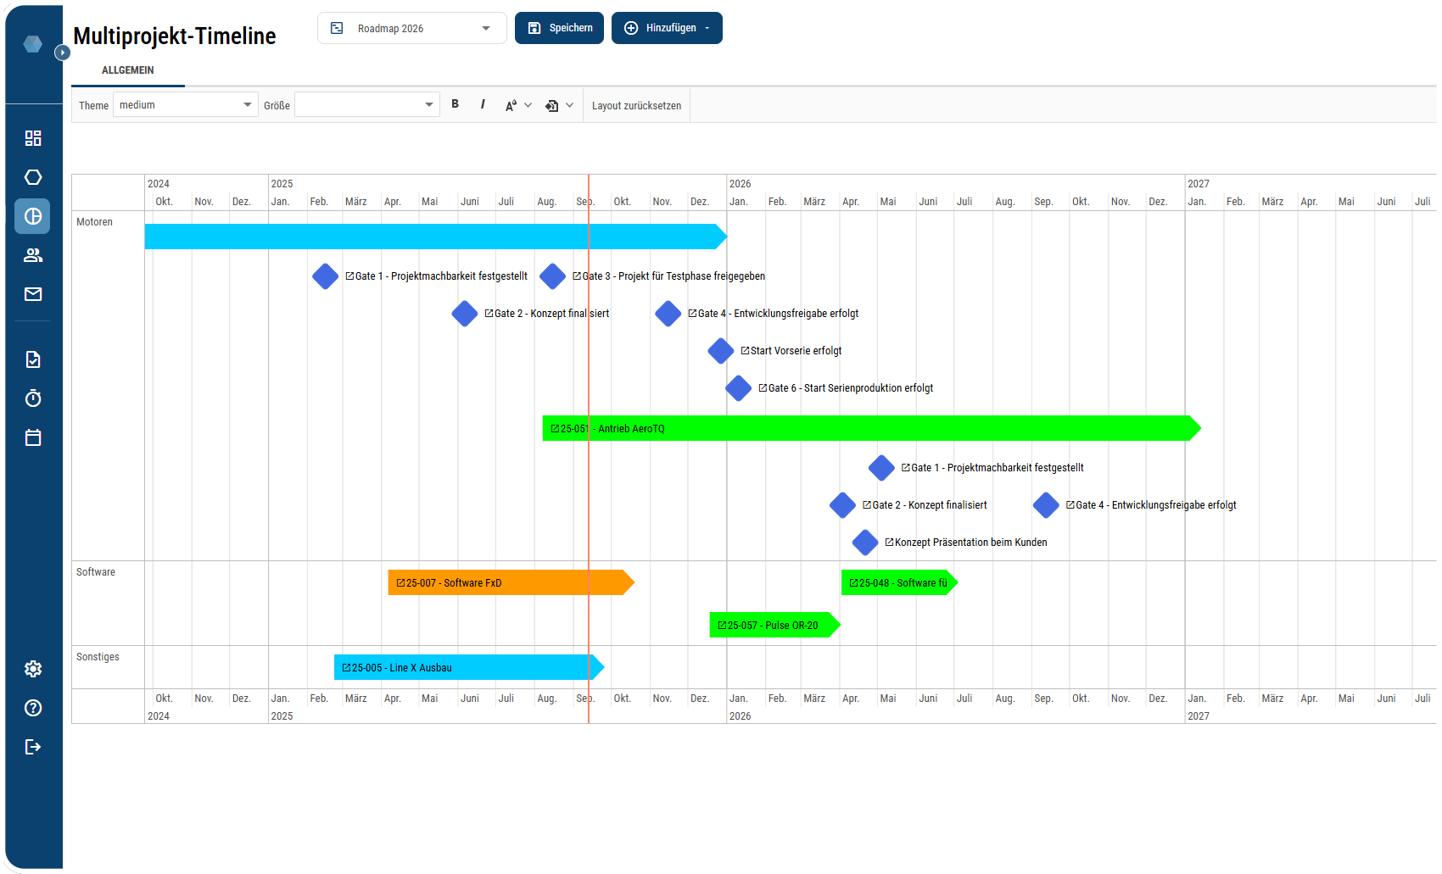Open the dashboard icon in sidebar
The width and height of the screenshot is (1442, 874).
[33, 138]
